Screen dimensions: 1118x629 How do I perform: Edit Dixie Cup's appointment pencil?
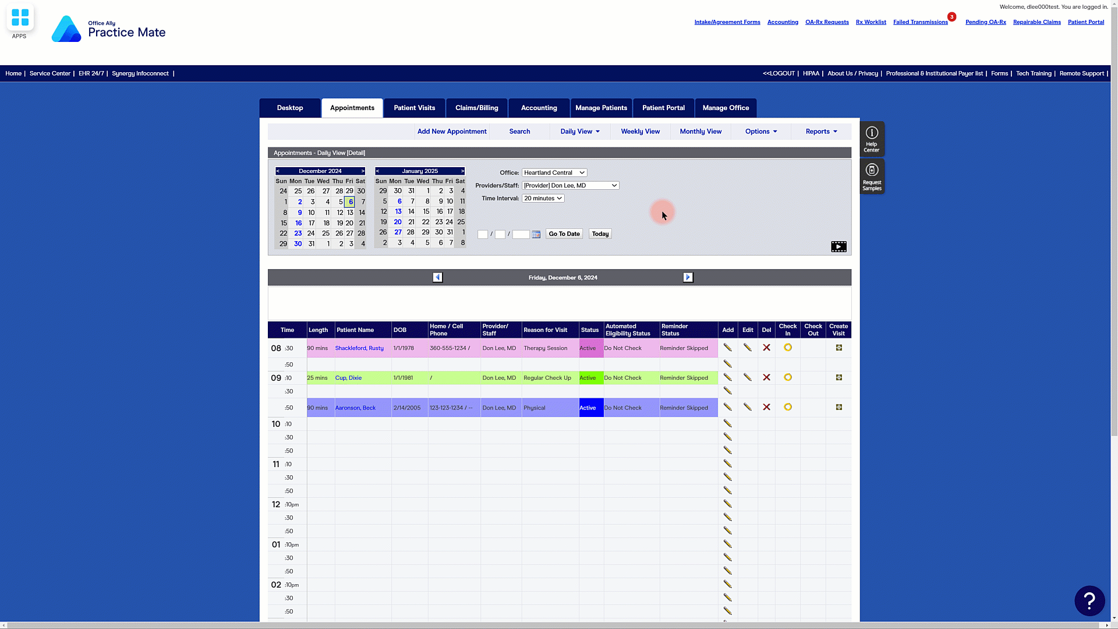(x=747, y=377)
